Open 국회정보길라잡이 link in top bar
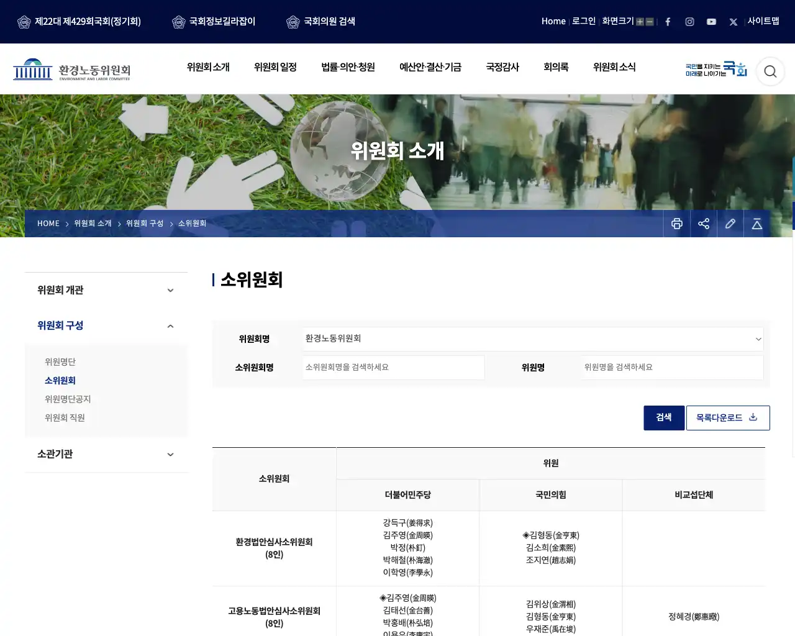The image size is (795, 636). (x=214, y=22)
